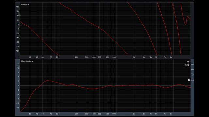This screenshot has height=117, width=209.
Task: Click 80 on the right-hand level scale
Action: 192,64
